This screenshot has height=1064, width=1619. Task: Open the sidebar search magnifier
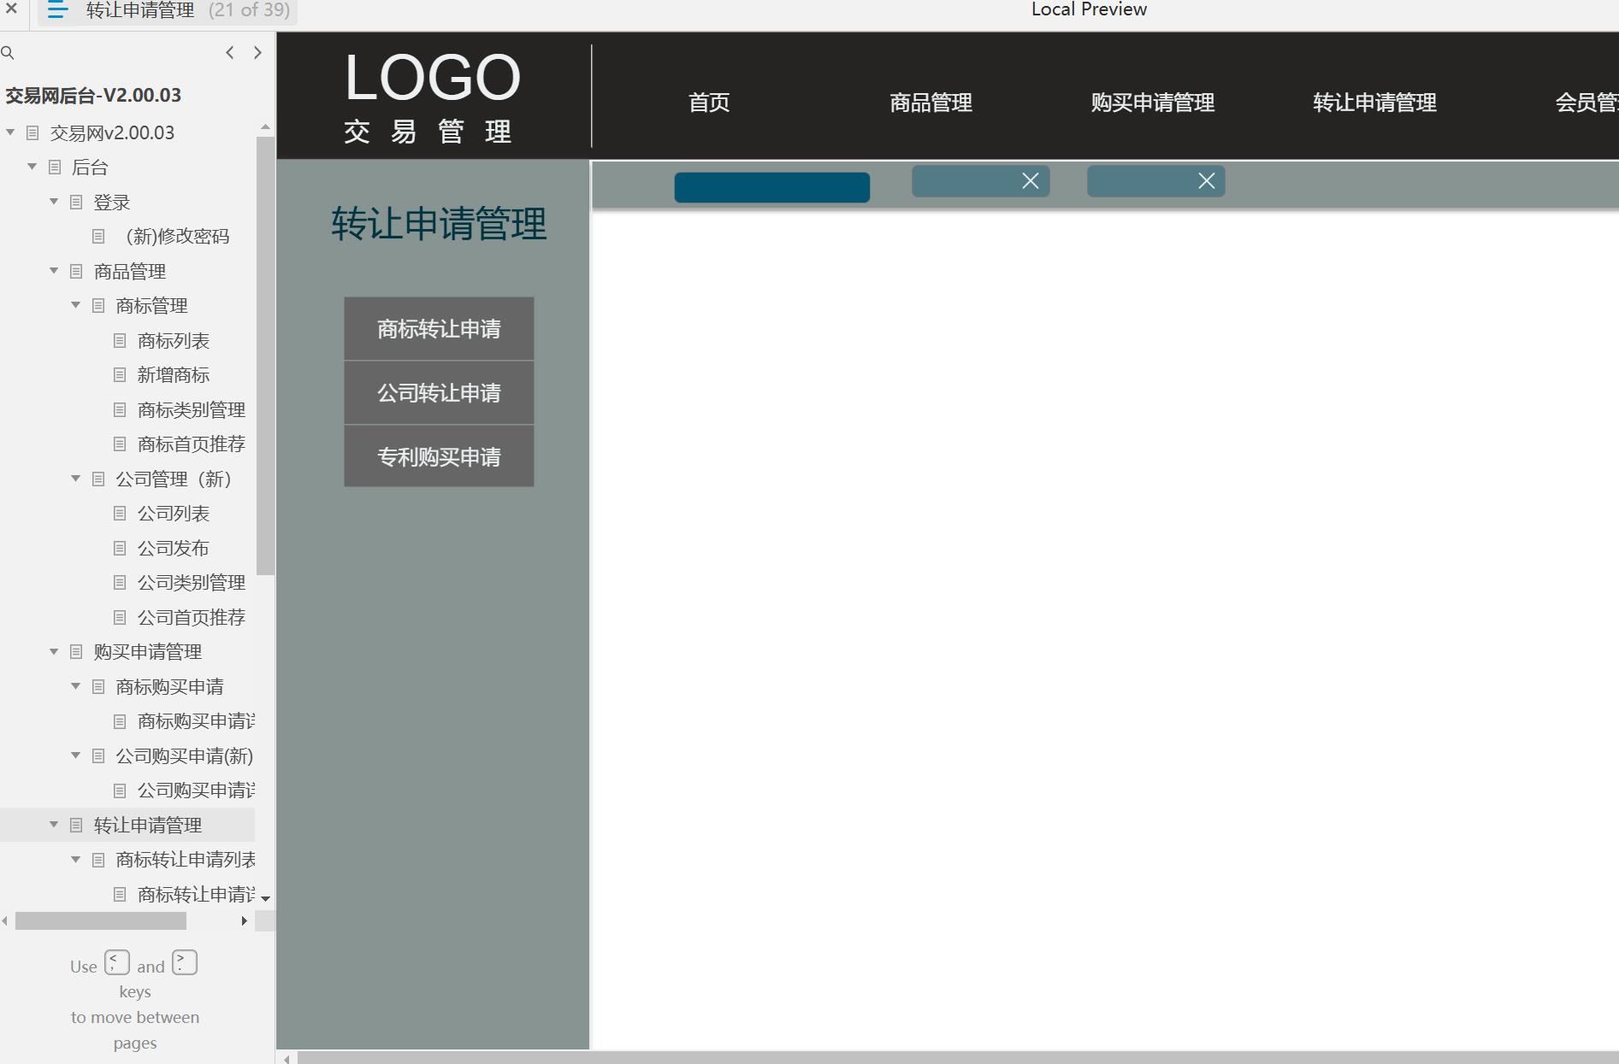pos(8,53)
